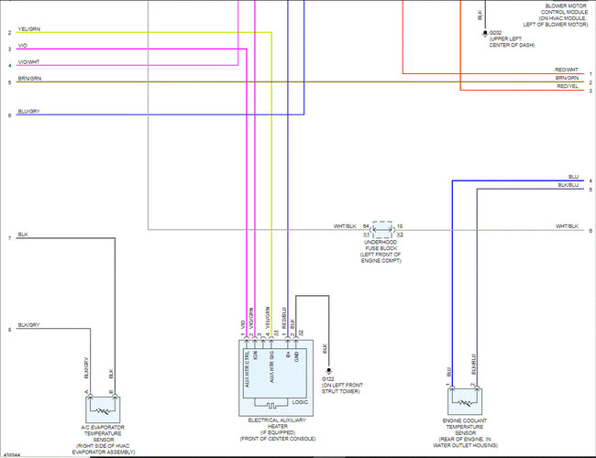Select the IGN terminal label in heater
The image size is (596, 458).
pyautogui.click(x=256, y=355)
